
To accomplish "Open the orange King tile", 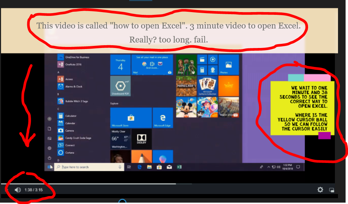I will pos(228,86).
